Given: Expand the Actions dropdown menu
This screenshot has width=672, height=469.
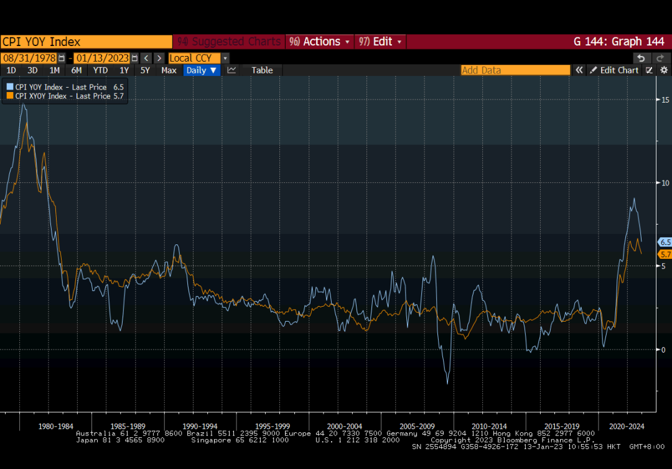Looking at the screenshot, I should click(x=319, y=42).
